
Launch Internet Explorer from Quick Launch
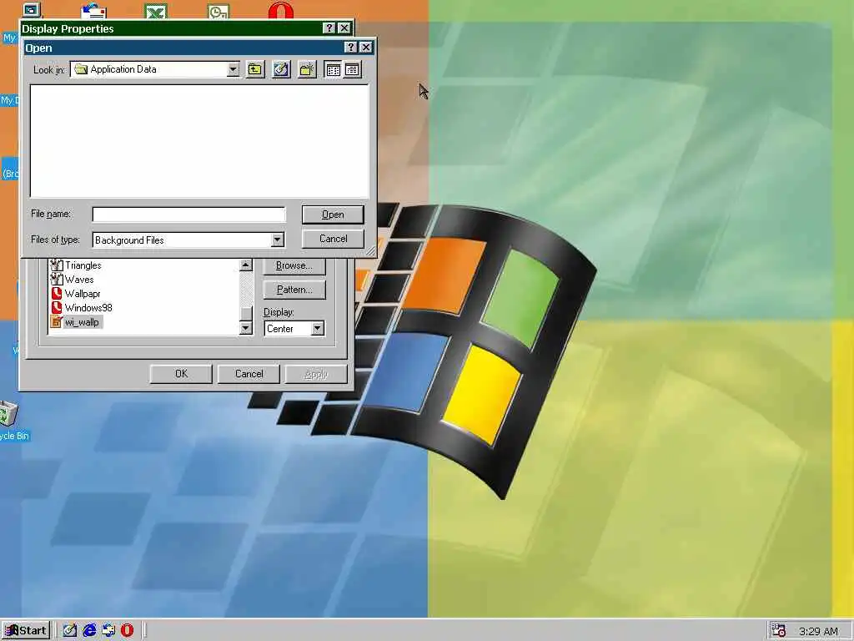(x=89, y=631)
